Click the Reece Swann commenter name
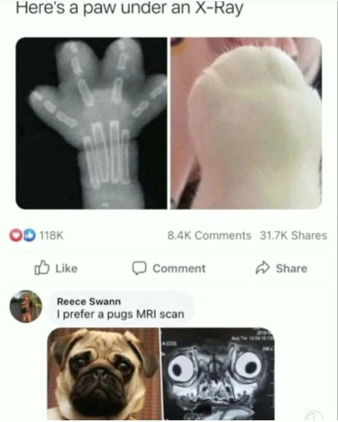The image size is (338, 422). tap(89, 301)
